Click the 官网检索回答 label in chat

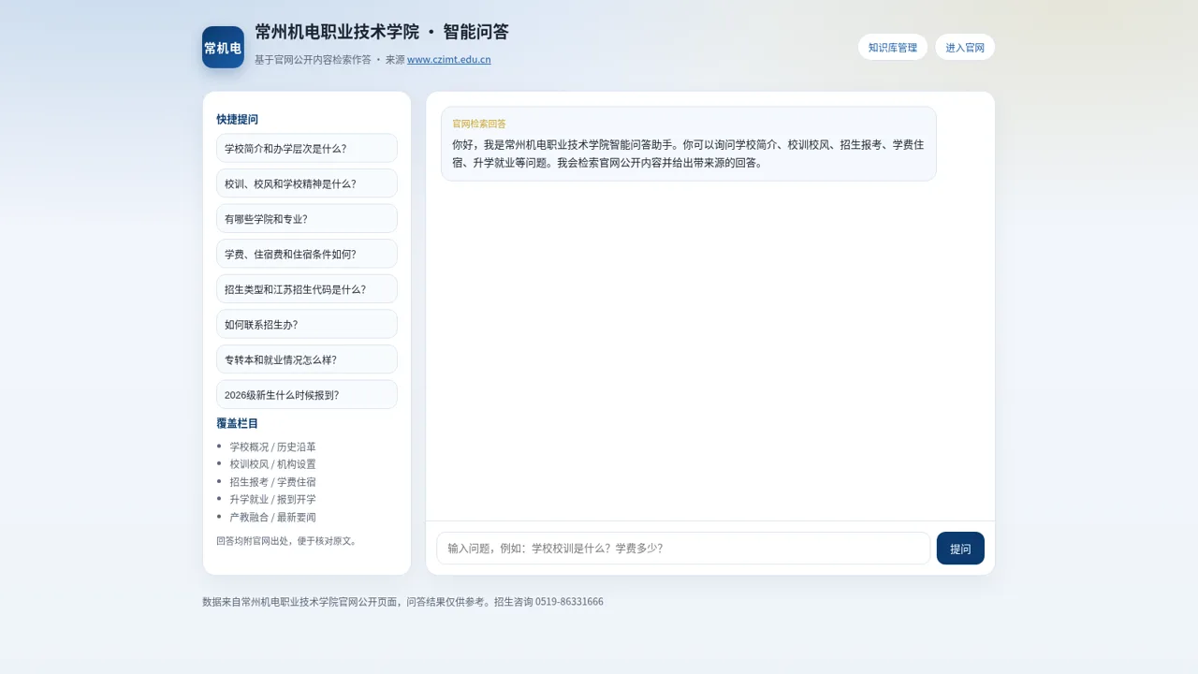(479, 124)
